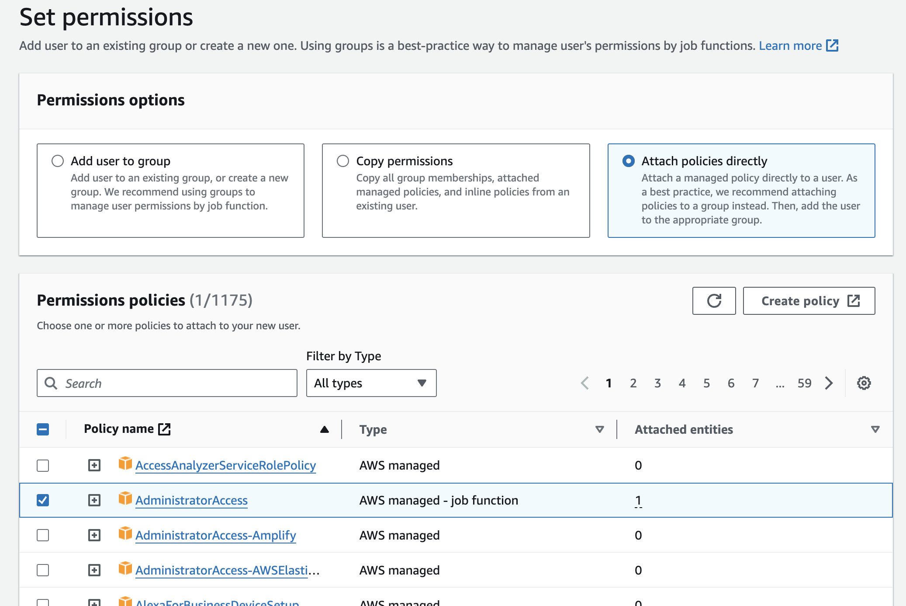The height and width of the screenshot is (606, 906).
Task: Click the Create policy button
Action: pos(809,301)
